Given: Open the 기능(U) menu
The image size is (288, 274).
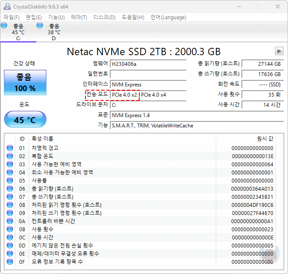Looking at the screenshot, I should tap(56, 18).
